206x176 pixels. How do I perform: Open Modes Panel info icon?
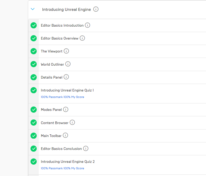click(66, 109)
